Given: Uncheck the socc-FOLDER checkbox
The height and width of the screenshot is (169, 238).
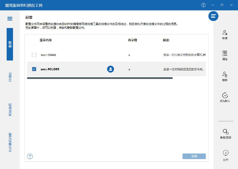Looking at the screenshot, I should click(x=34, y=69).
